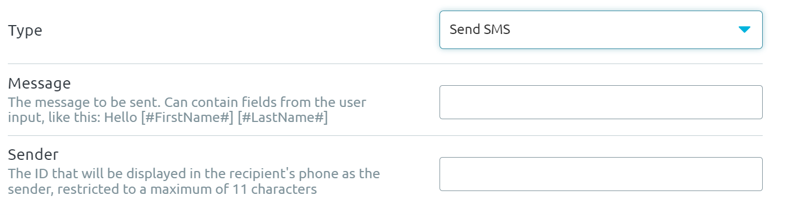The image size is (789, 215).
Task: Click the Type field label
Action: coord(25,31)
